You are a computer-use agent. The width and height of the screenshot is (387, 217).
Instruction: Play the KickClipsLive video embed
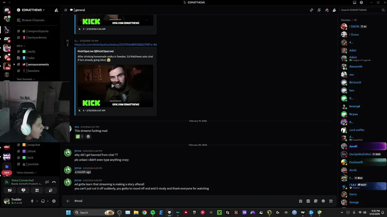tap(113, 86)
